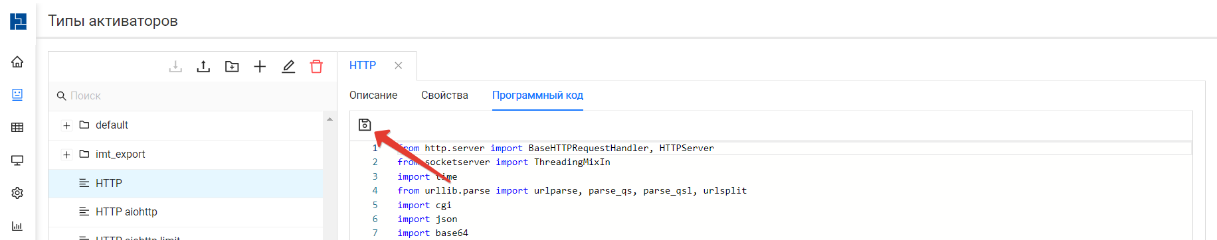This screenshot has height=240, width=1217.
Task: Switch to the Свойства tab
Action: [444, 95]
